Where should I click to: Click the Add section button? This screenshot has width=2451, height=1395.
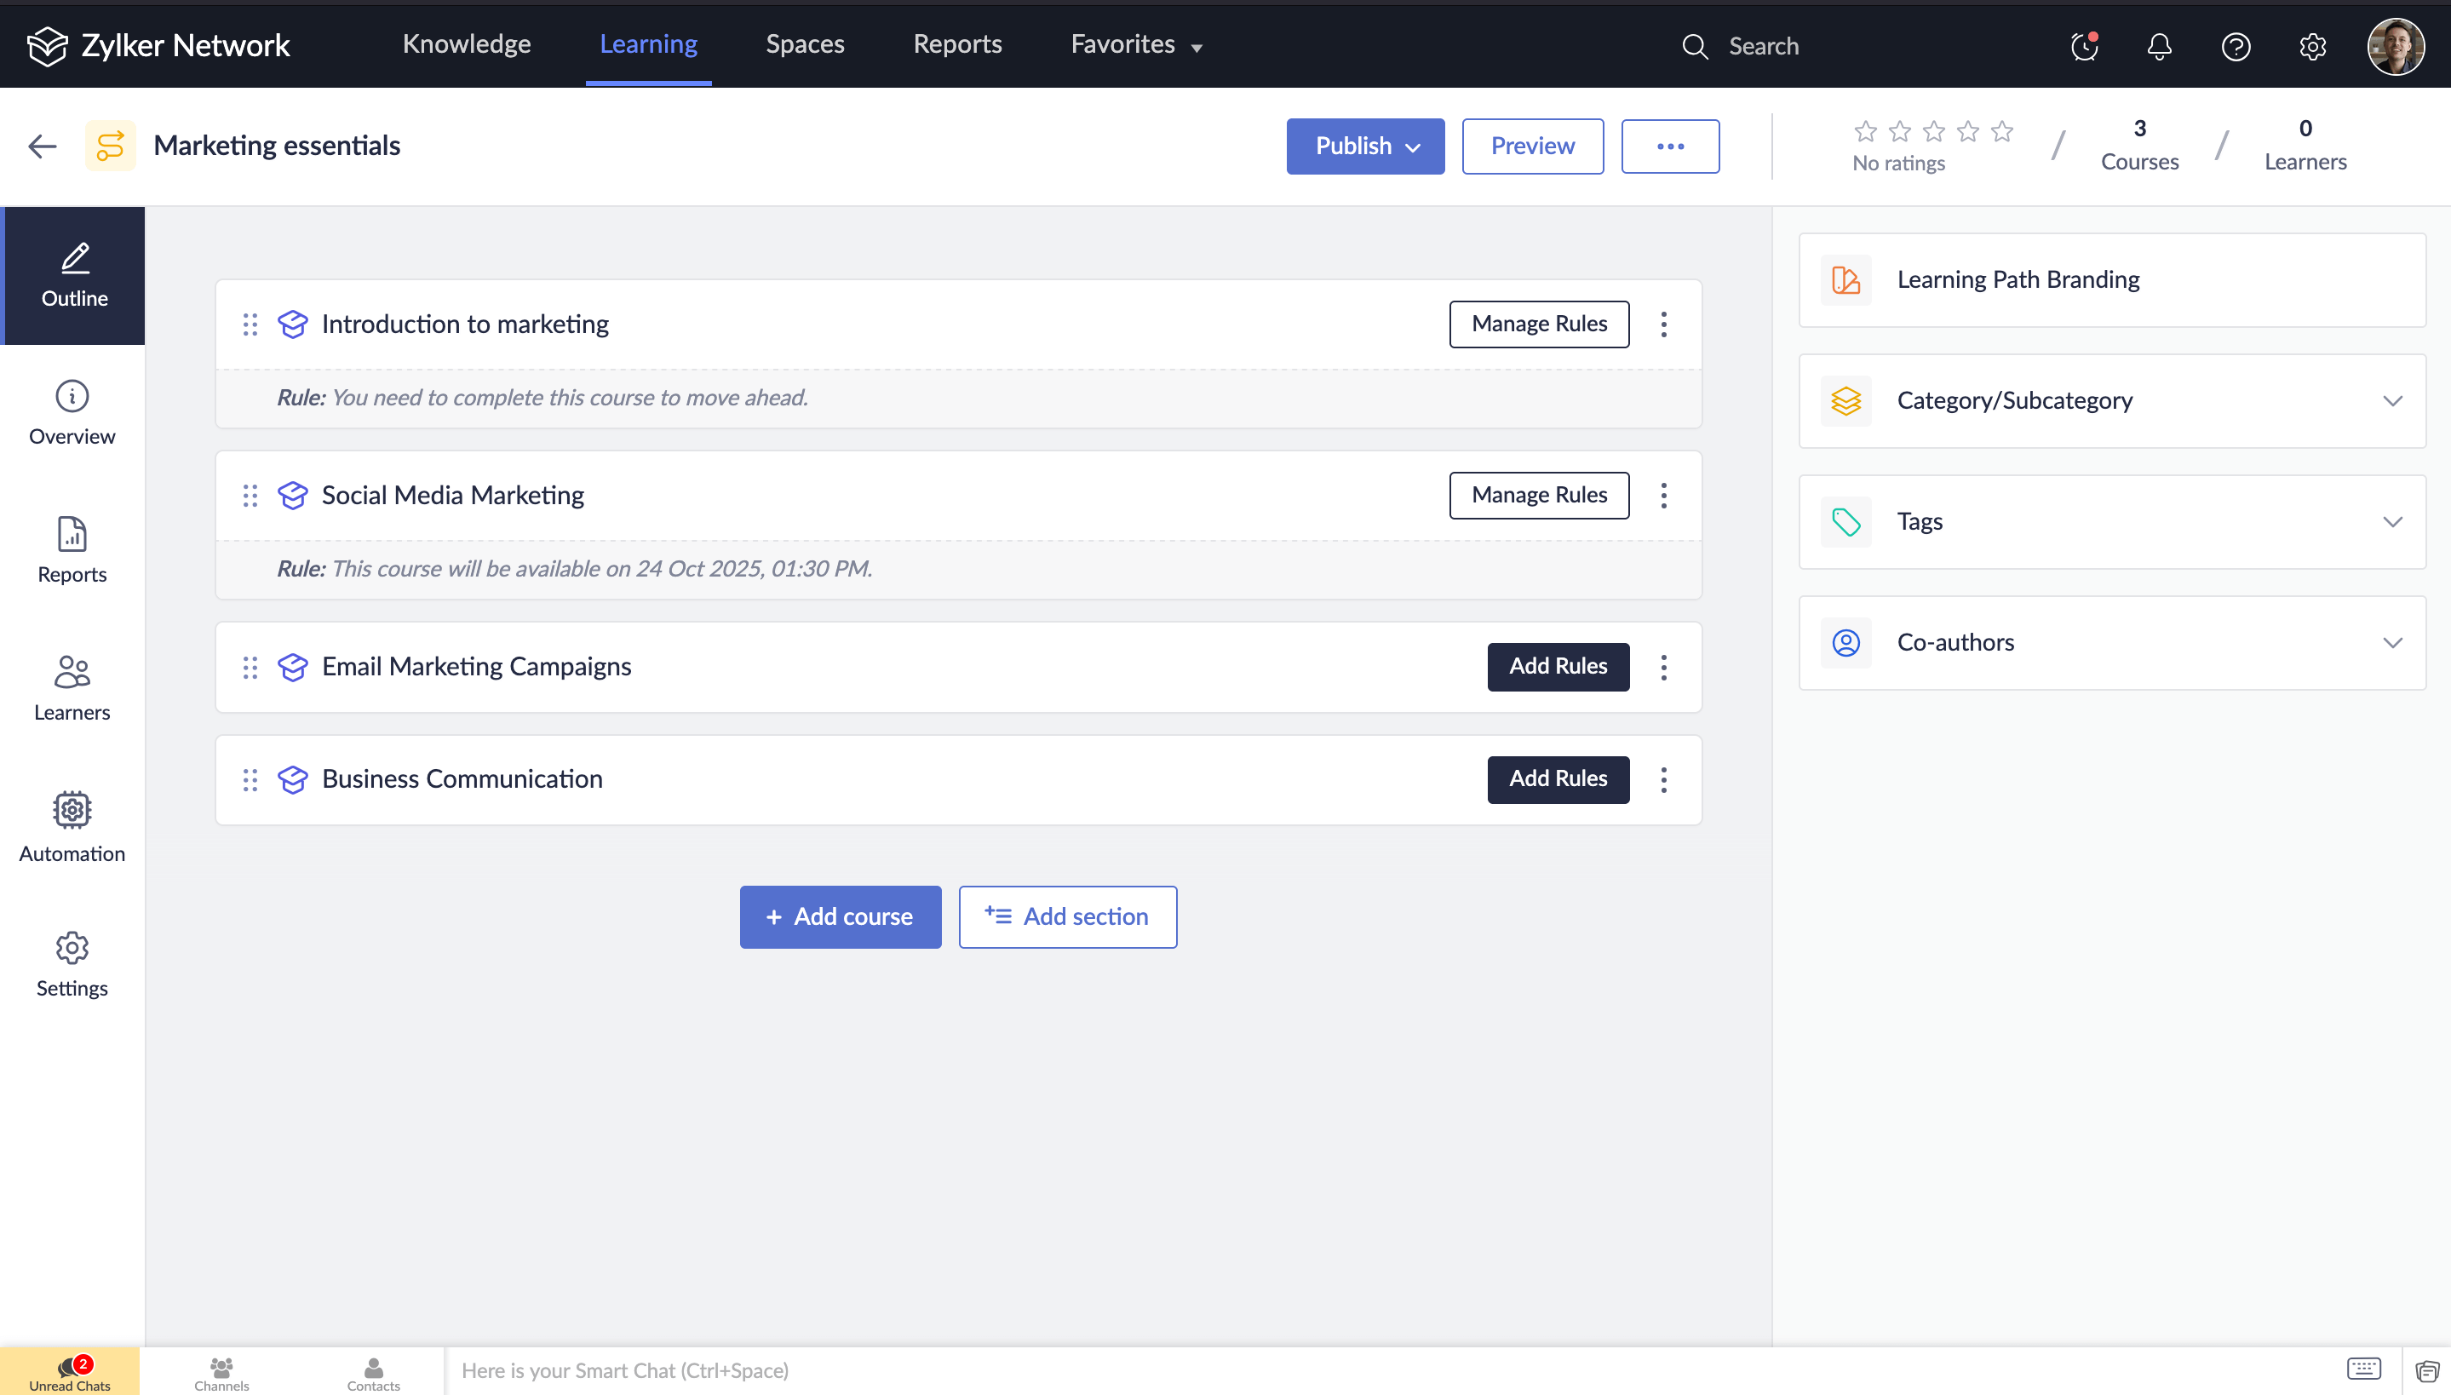1067,916
